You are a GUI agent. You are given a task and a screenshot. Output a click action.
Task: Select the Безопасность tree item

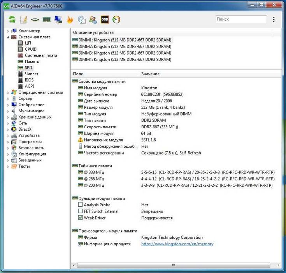coord(31,148)
